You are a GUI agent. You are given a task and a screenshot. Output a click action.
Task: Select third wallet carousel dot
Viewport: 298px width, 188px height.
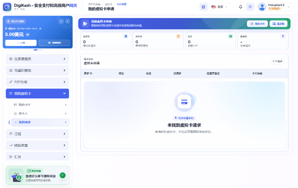(41, 50)
